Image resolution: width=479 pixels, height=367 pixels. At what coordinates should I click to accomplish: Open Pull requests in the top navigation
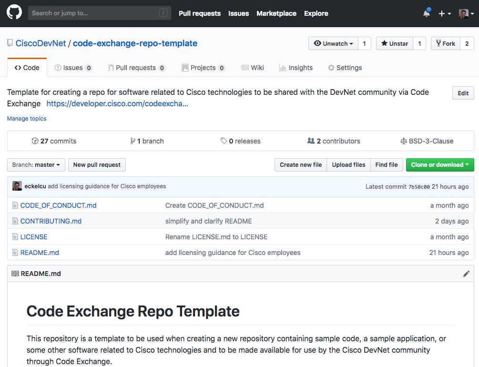(x=200, y=13)
